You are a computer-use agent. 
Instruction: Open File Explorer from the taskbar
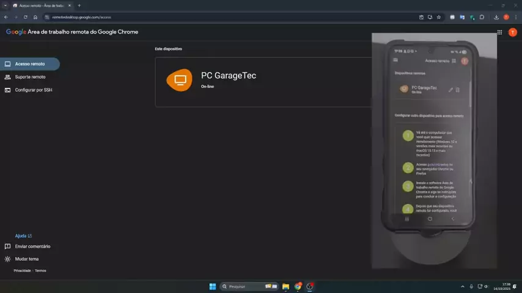pyautogui.click(x=285, y=286)
